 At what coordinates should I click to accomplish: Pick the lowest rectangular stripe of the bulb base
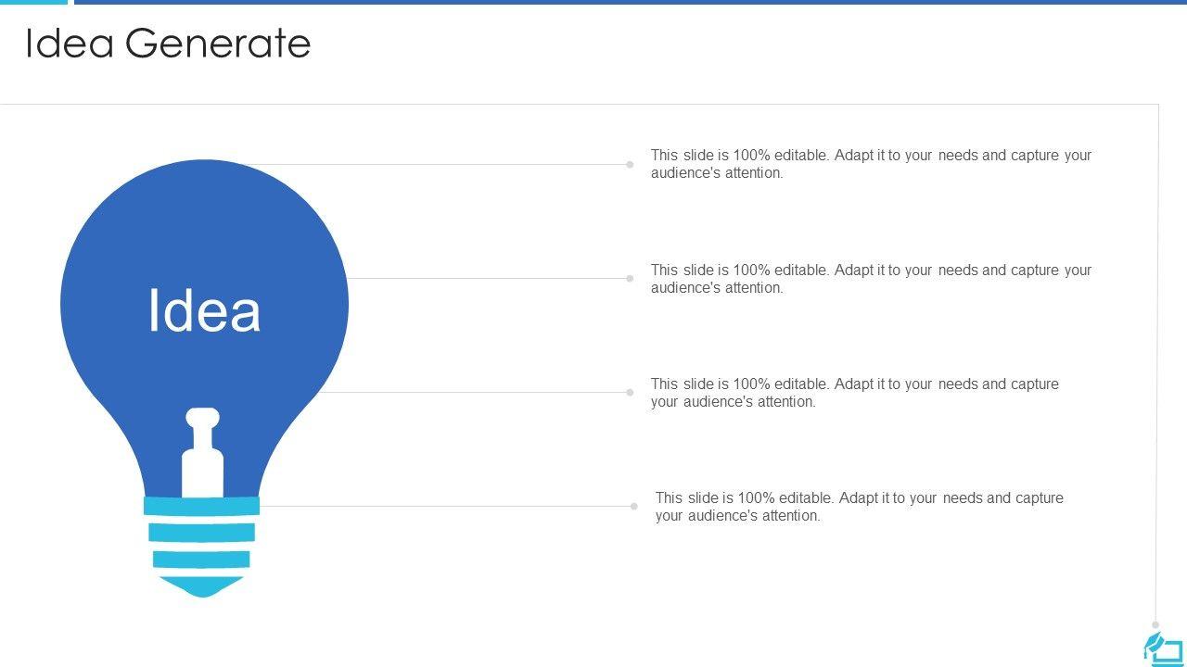click(201, 559)
